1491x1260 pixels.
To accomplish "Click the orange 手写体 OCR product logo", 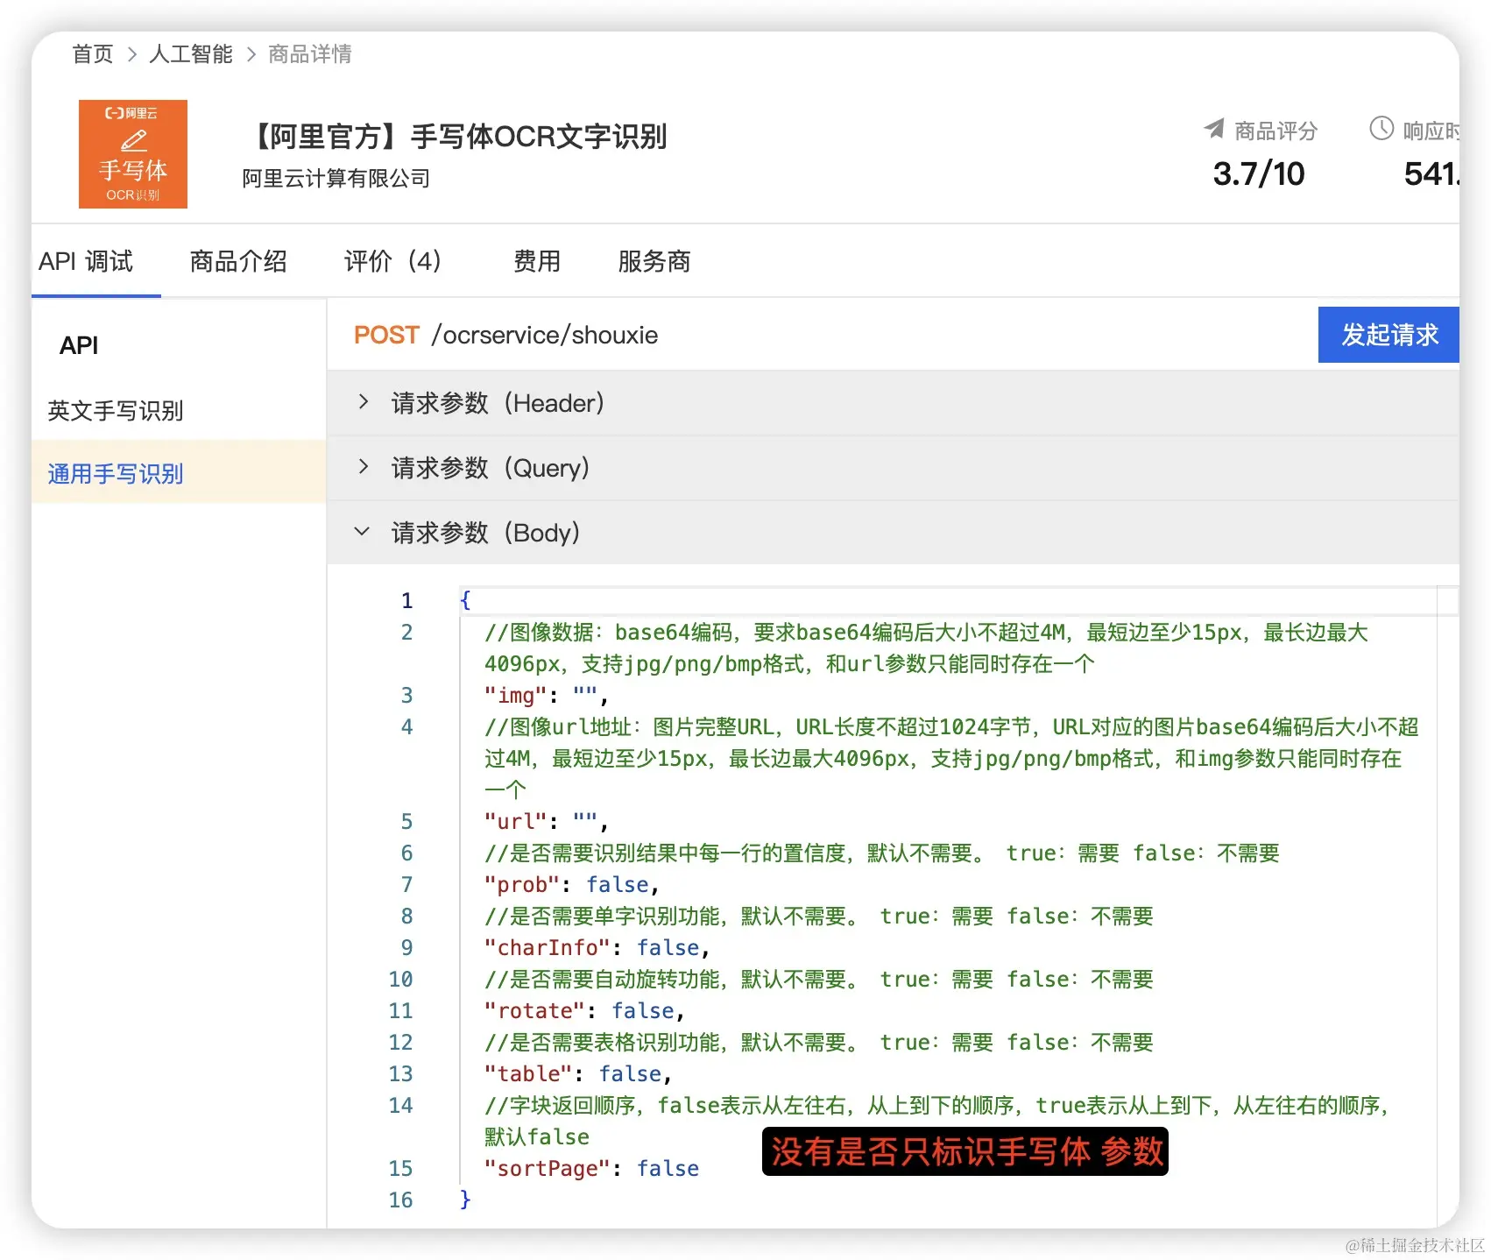I will (133, 154).
